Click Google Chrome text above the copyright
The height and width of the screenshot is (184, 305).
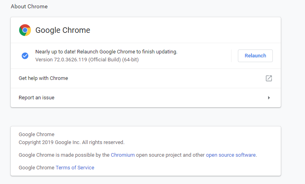pos(37,135)
